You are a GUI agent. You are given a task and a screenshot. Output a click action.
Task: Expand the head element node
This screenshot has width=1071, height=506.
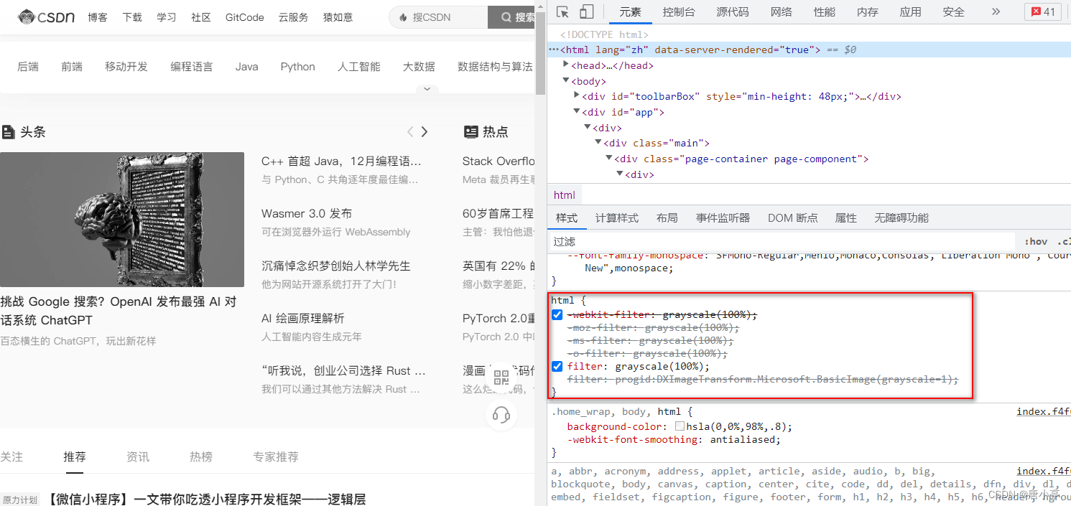(x=565, y=65)
